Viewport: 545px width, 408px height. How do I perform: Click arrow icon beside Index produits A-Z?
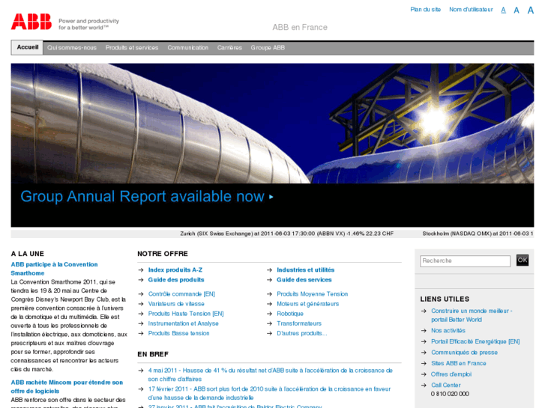tap(141, 270)
